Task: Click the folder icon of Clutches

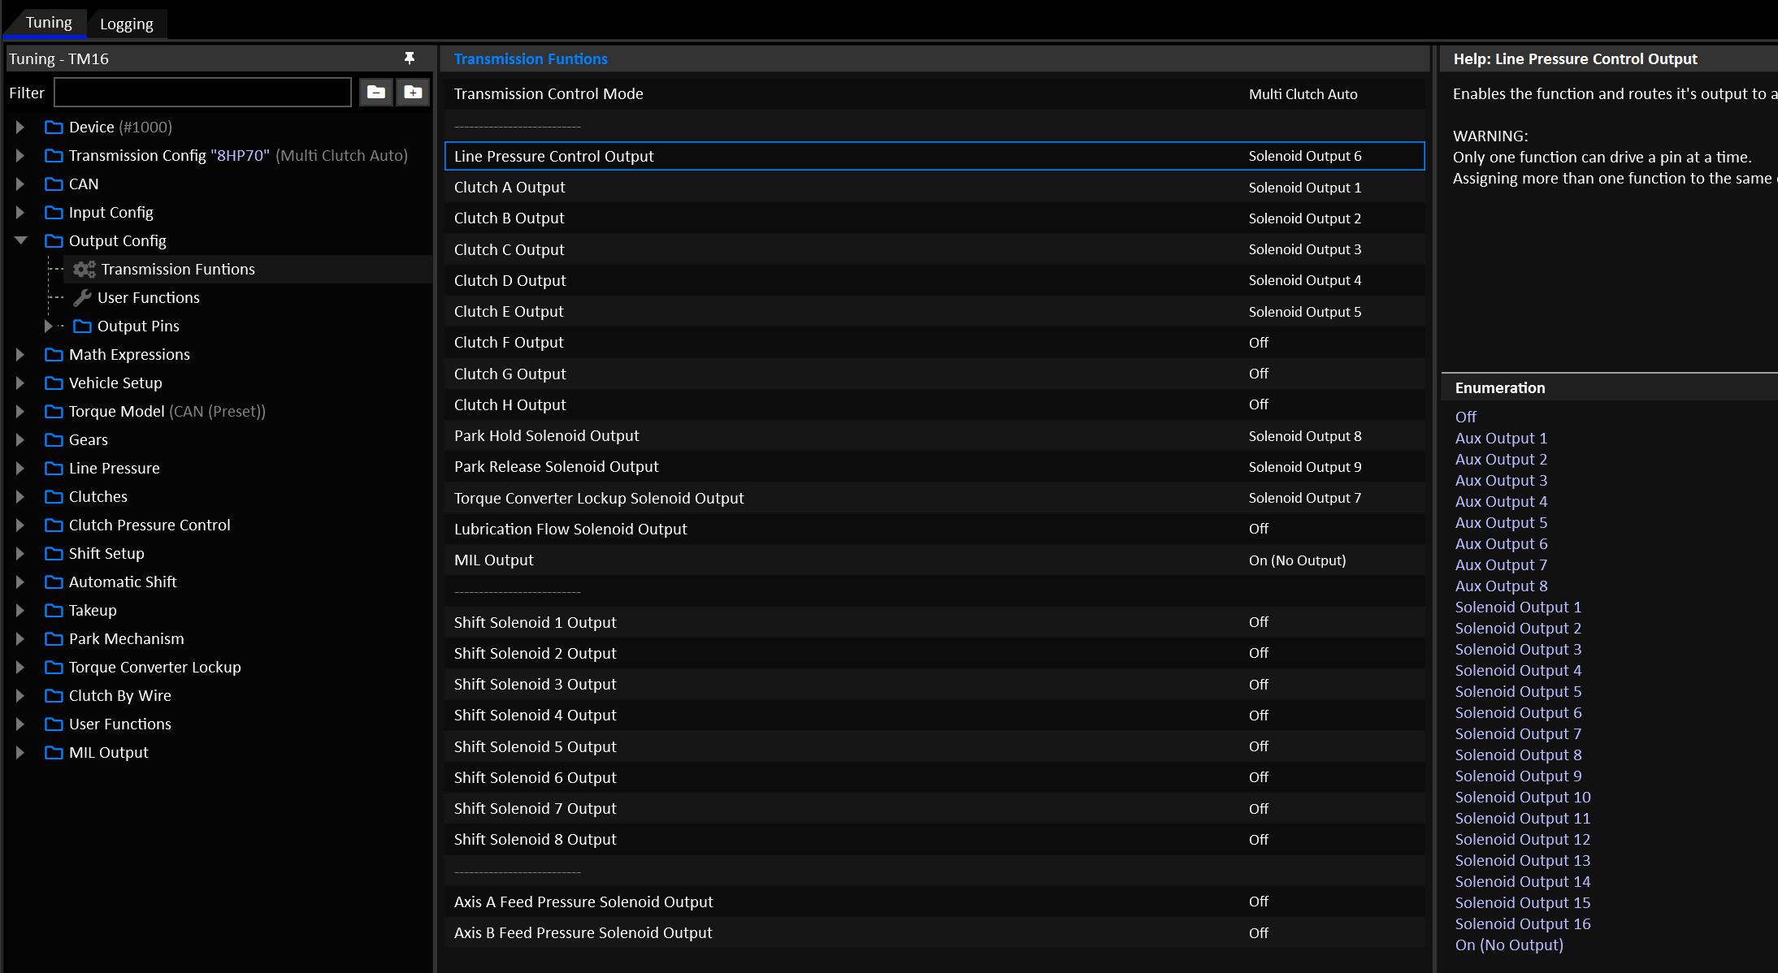Action: (x=54, y=496)
